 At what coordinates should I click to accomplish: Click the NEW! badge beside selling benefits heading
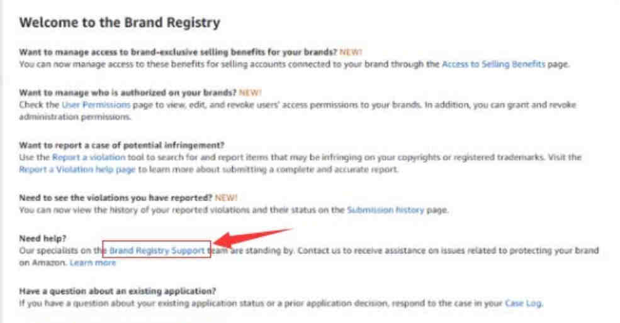click(x=351, y=52)
